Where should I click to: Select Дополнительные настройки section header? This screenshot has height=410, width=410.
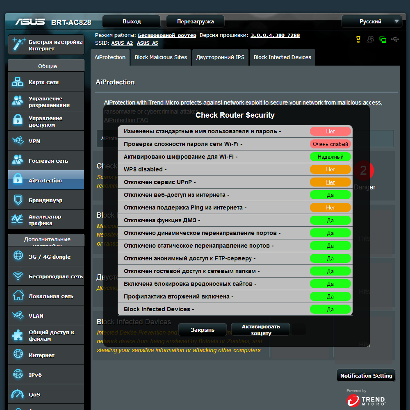click(46, 240)
